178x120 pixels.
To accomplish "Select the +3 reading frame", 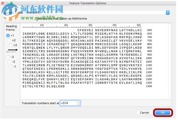I will coord(11,45).
